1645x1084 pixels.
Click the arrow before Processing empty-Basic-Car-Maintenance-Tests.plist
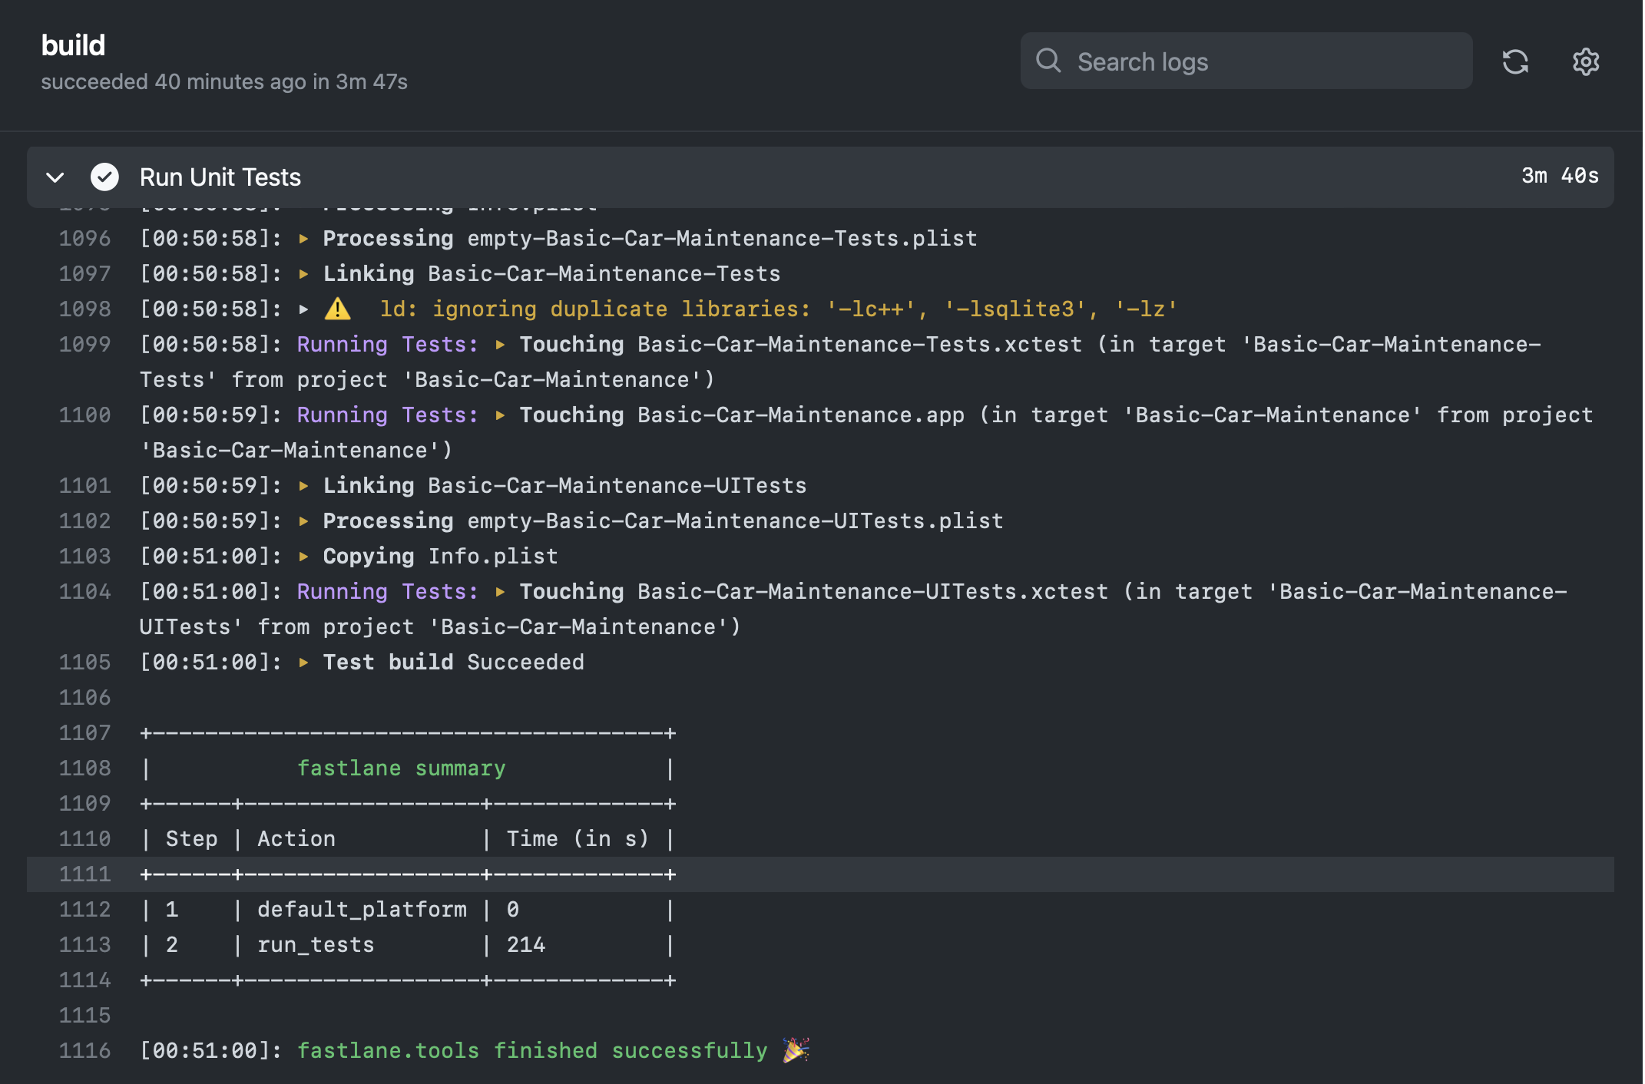pyautogui.click(x=303, y=238)
